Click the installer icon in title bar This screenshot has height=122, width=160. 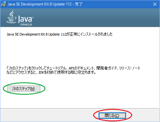(x=4, y=4)
